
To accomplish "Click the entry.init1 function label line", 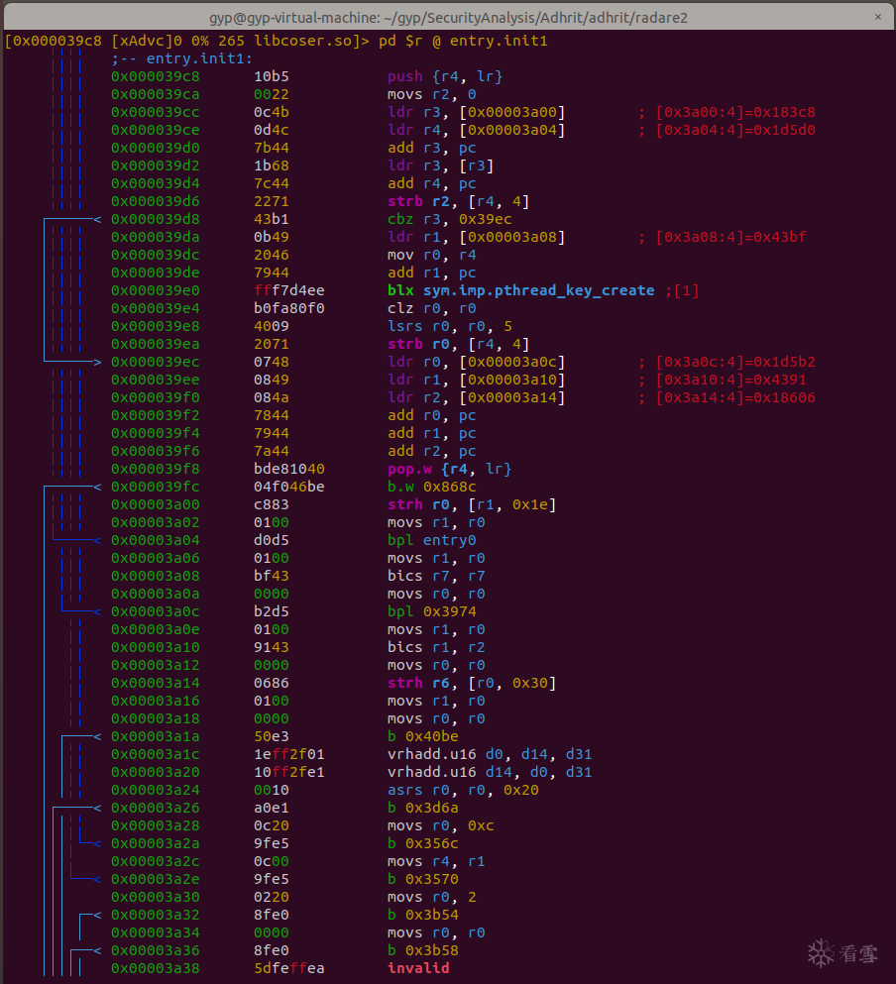I will point(185,58).
